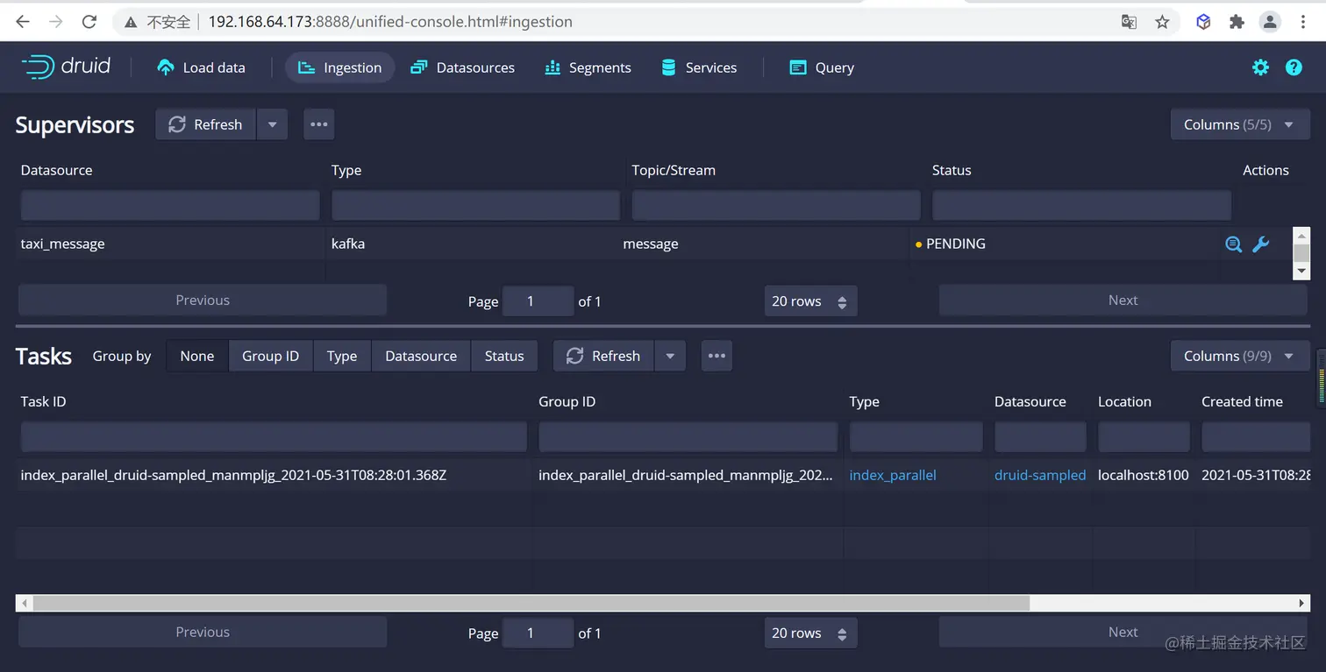Viewport: 1326px width, 672px height.
Task: Open the Datasources view
Action: [462, 67]
